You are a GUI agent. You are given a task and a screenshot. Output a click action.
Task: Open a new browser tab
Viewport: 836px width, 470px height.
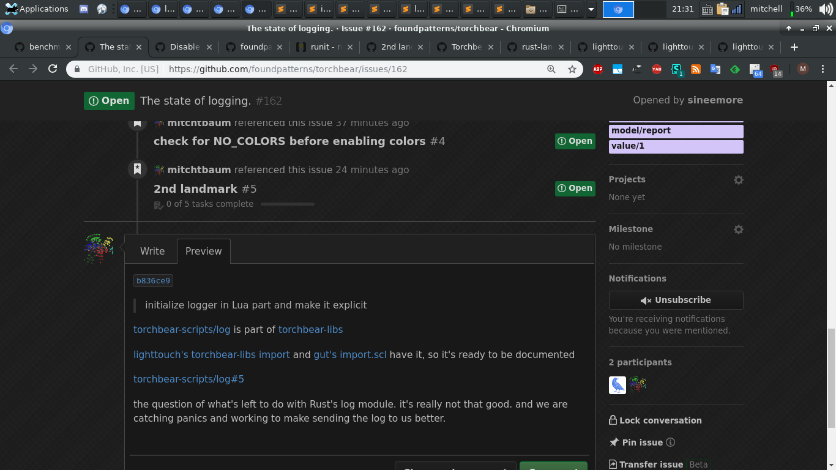point(794,47)
